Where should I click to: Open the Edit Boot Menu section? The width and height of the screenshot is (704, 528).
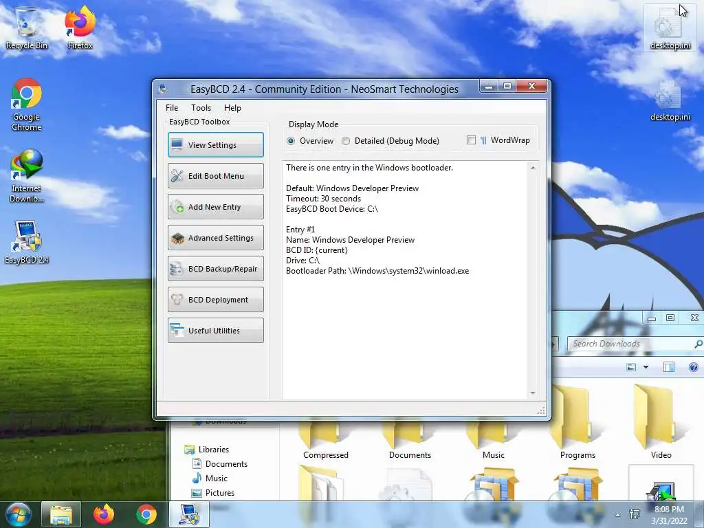tap(215, 175)
